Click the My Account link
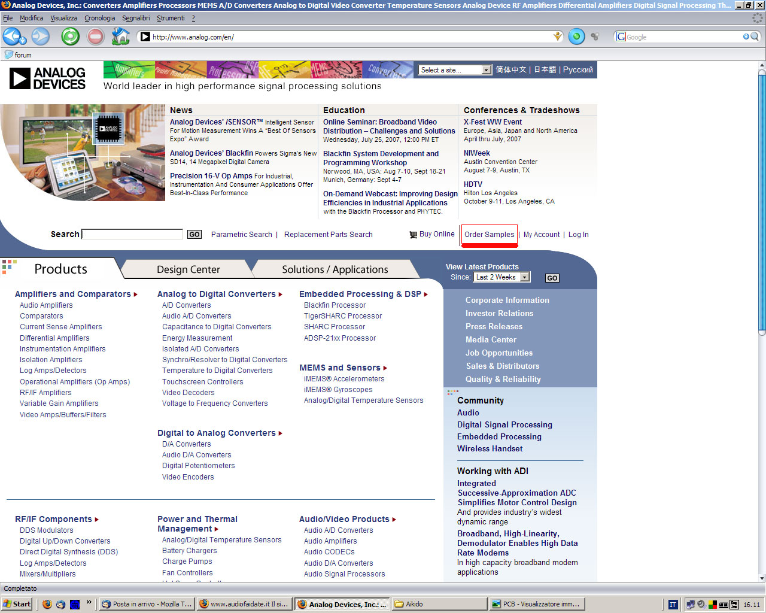The image size is (766, 613). (x=542, y=235)
